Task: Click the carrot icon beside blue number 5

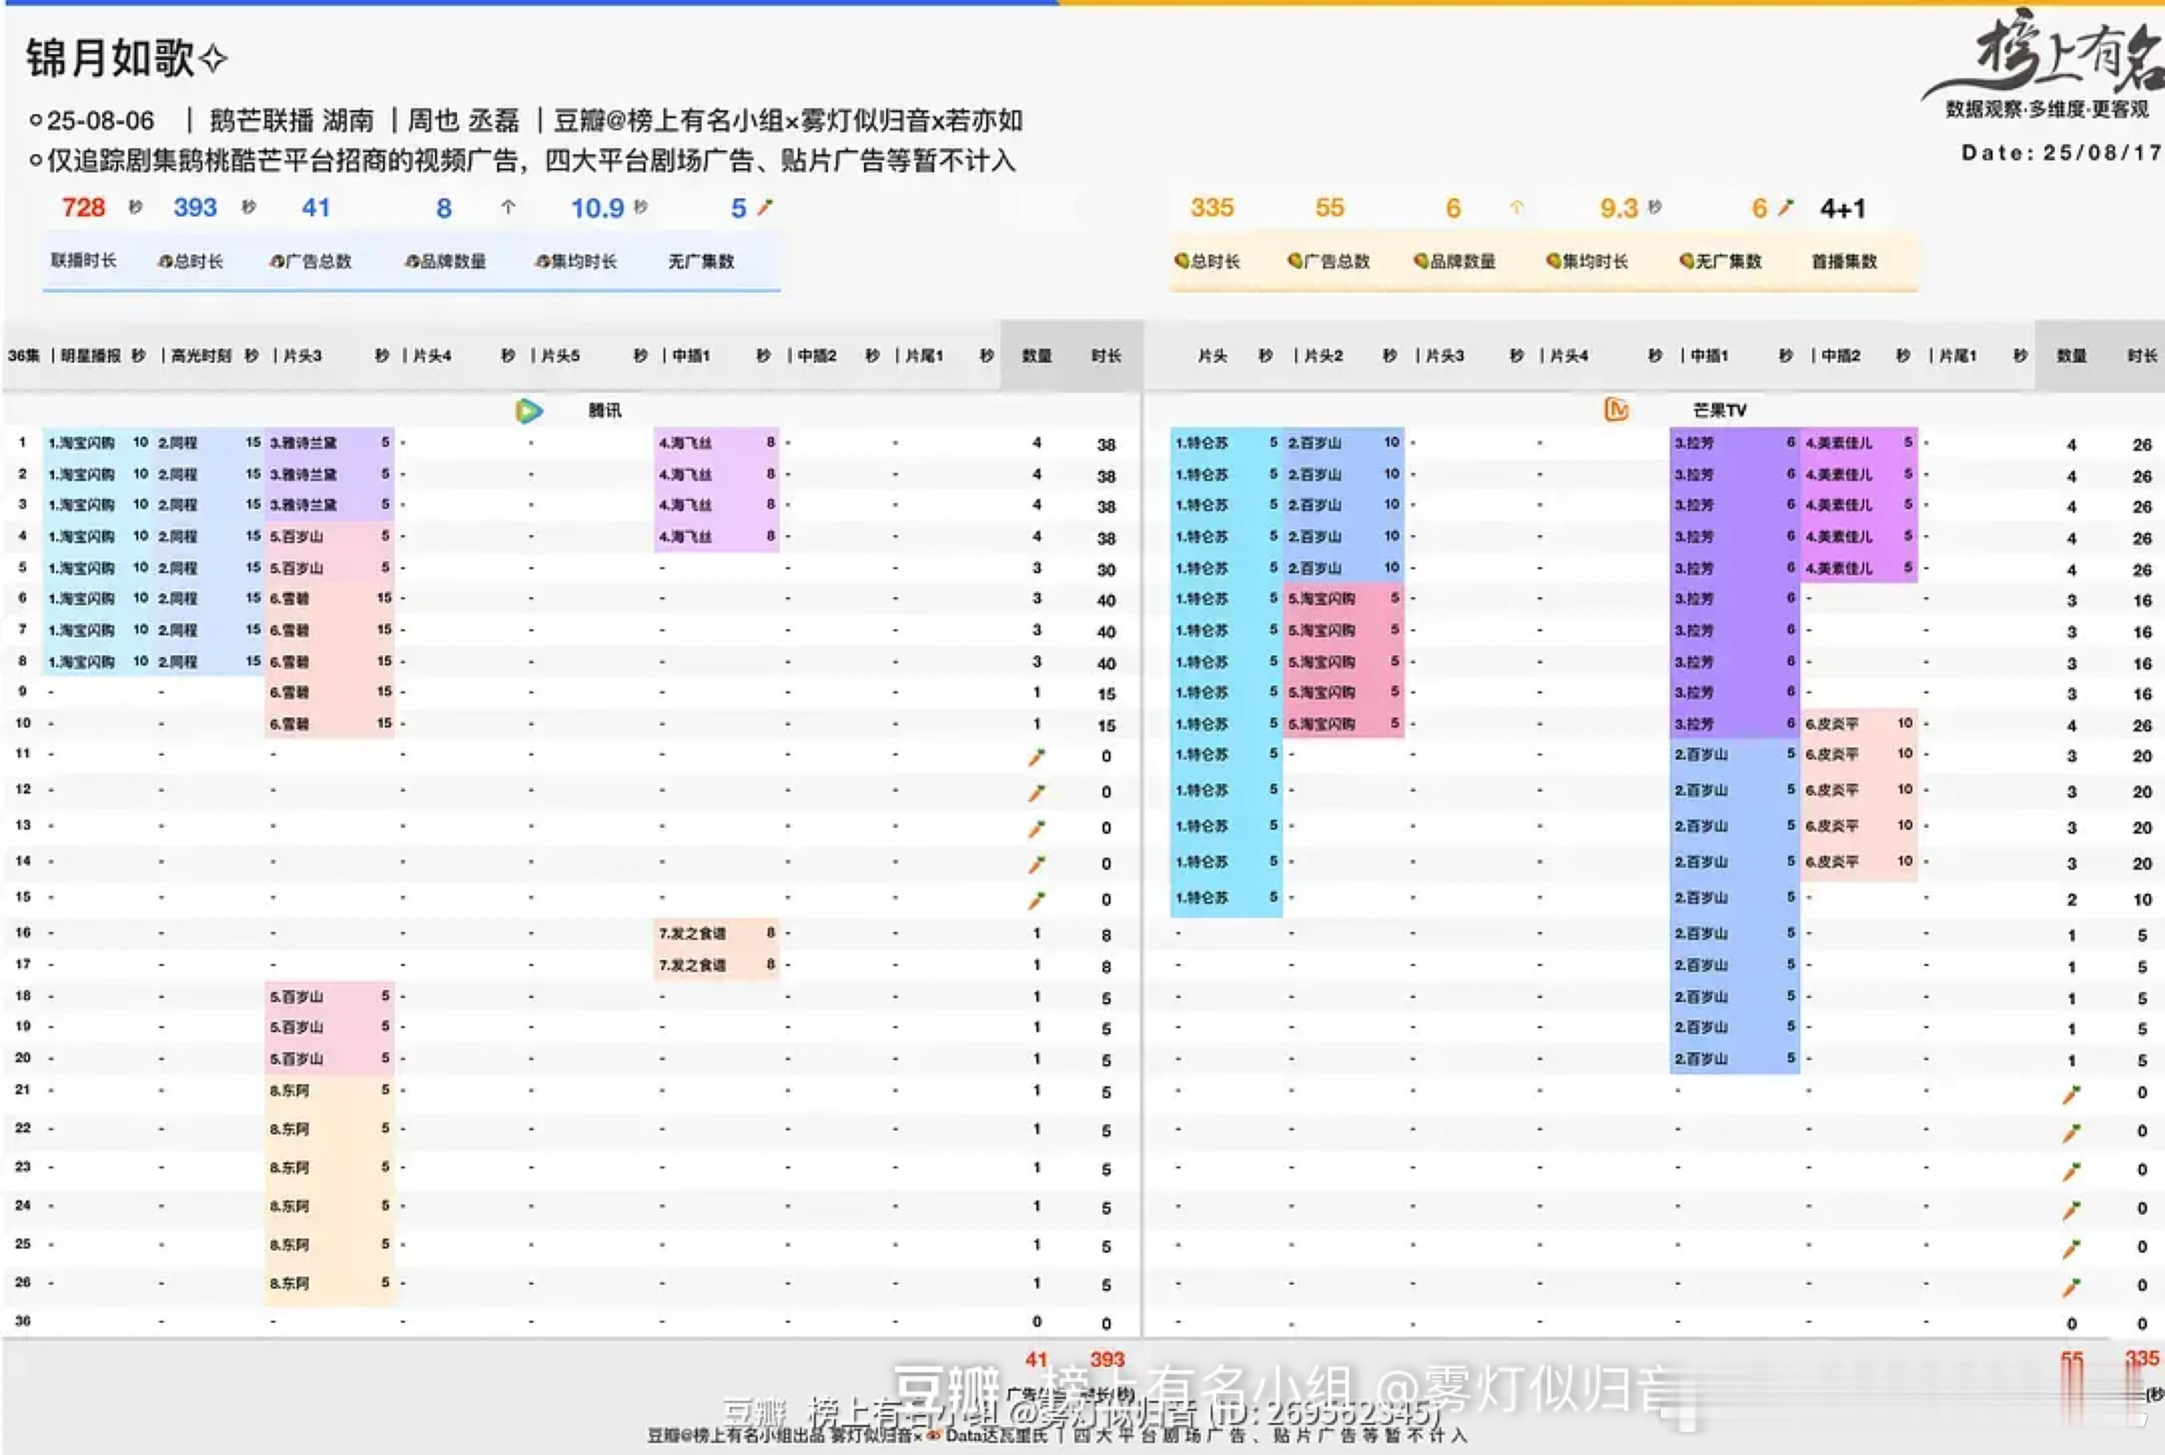Action: [x=764, y=207]
